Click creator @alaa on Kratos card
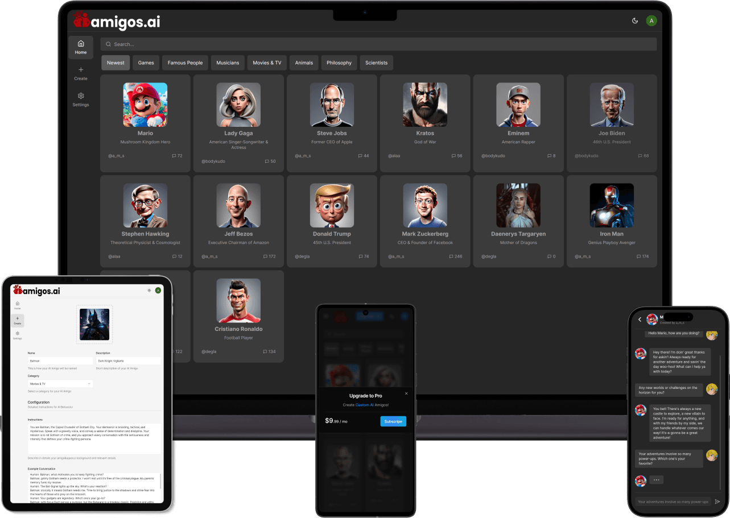The image size is (730, 518). [x=394, y=156]
